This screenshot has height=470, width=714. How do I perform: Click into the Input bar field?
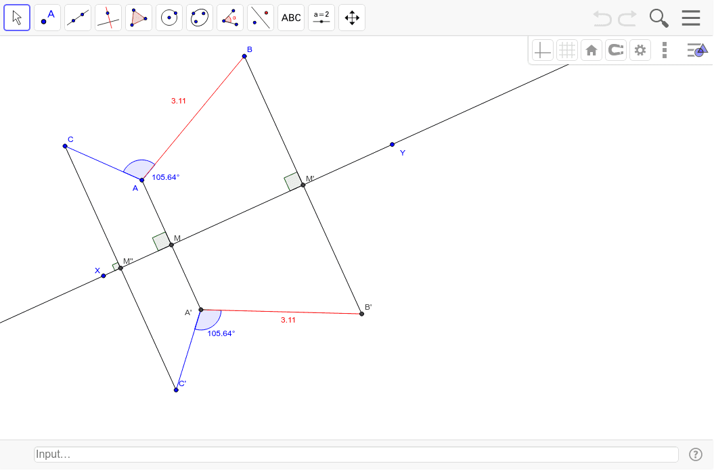[356, 454]
